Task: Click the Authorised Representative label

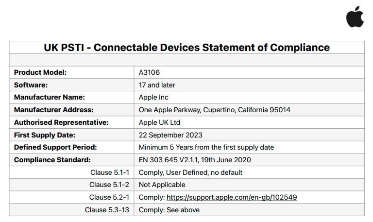Action: [61, 122]
